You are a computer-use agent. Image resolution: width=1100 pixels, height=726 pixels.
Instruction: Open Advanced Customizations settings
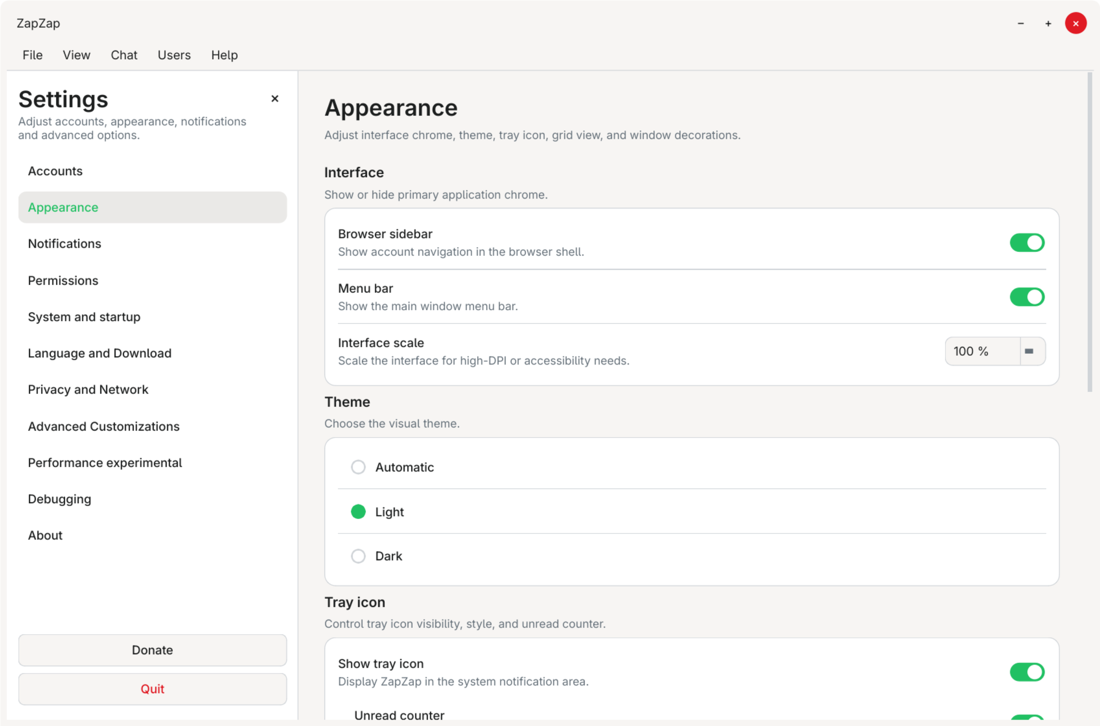pyautogui.click(x=152, y=427)
